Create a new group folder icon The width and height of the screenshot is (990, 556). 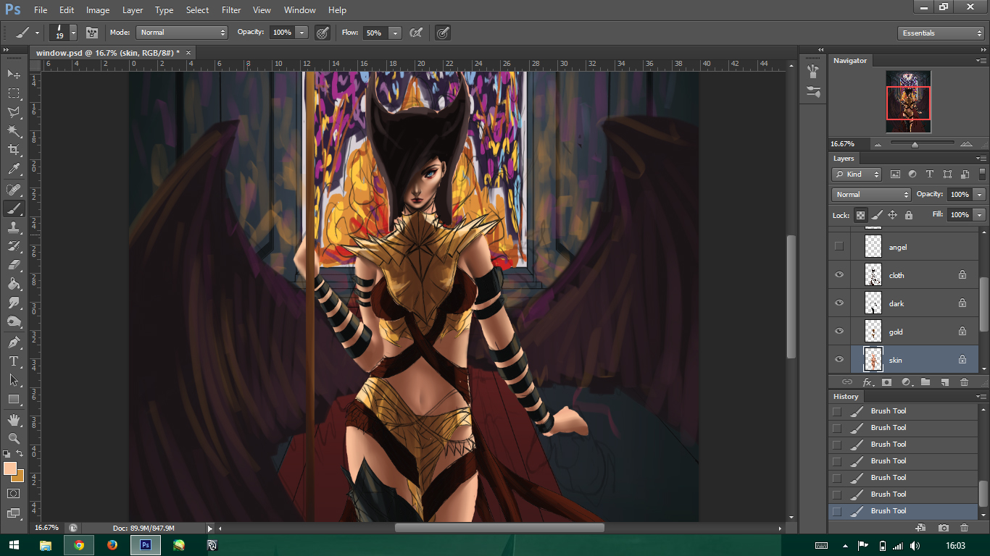pos(925,382)
